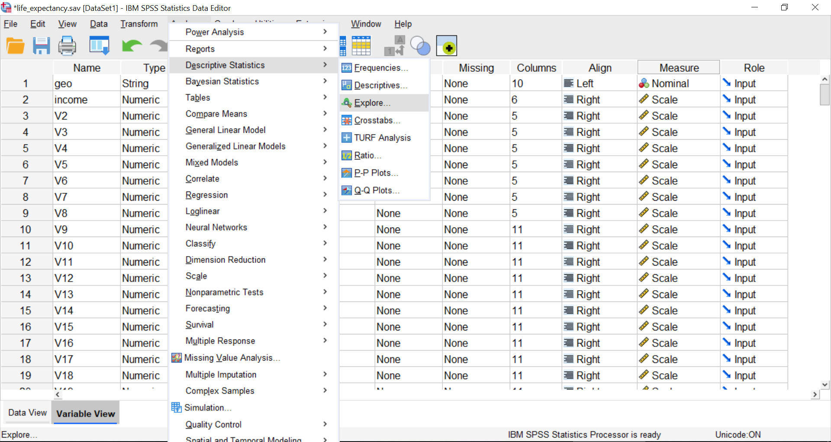Expand the Dimension Reduction submenu
831x442 pixels.
click(x=253, y=260)
